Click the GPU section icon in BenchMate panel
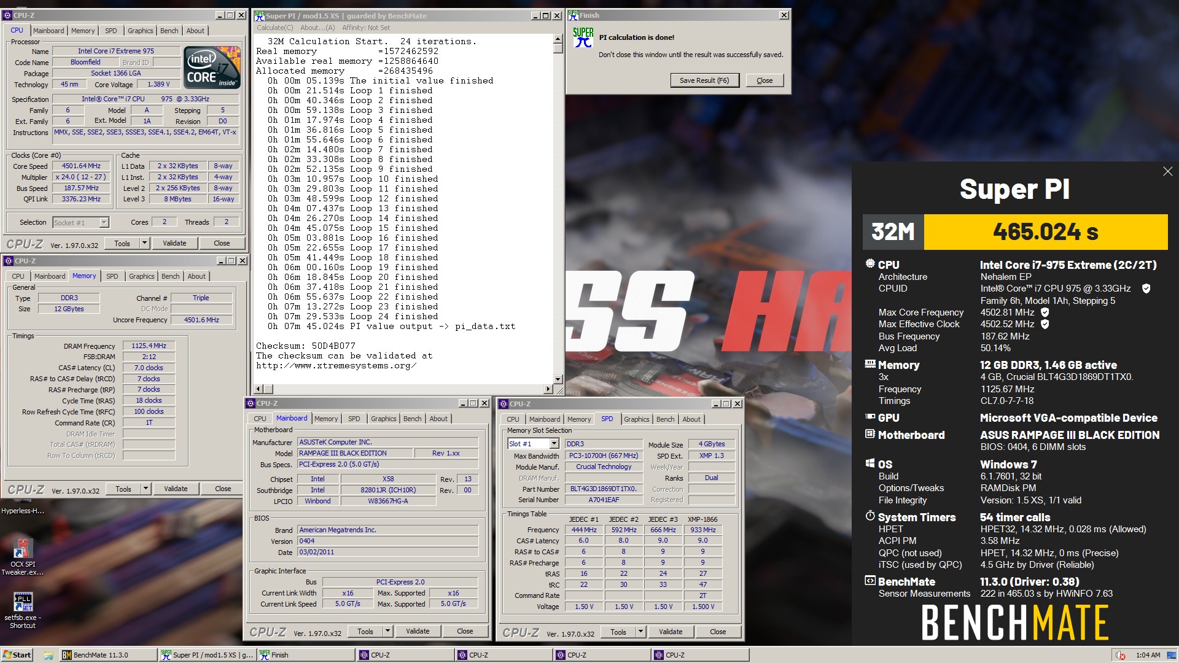This screenshot has width=1179, height=663. point(870,417)
